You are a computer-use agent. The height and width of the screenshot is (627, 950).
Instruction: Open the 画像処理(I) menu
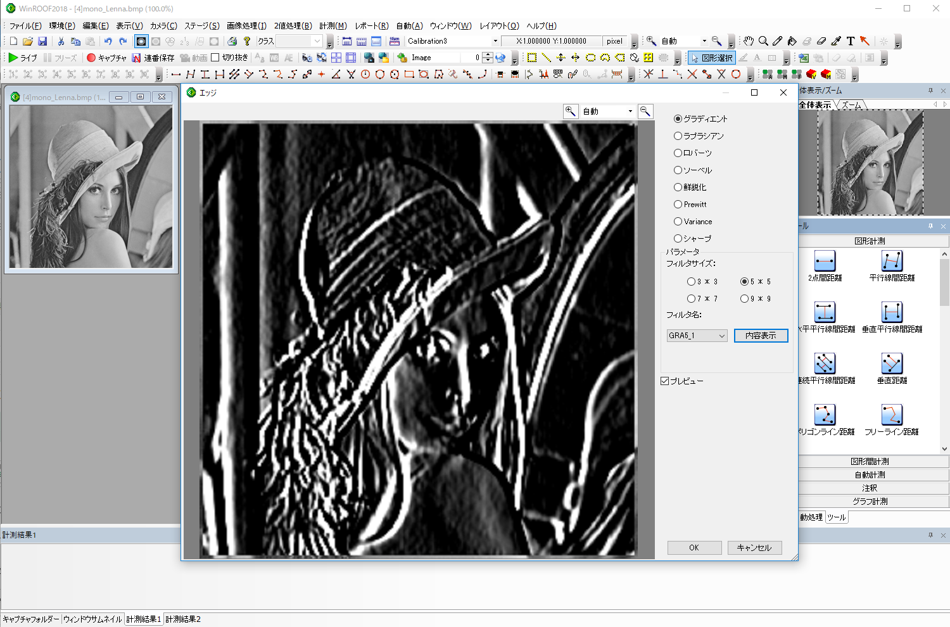coord(246,26)
